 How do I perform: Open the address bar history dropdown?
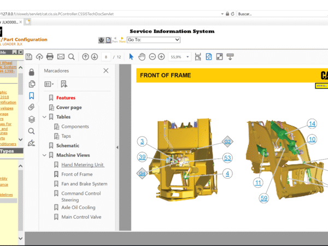[222, 14]
